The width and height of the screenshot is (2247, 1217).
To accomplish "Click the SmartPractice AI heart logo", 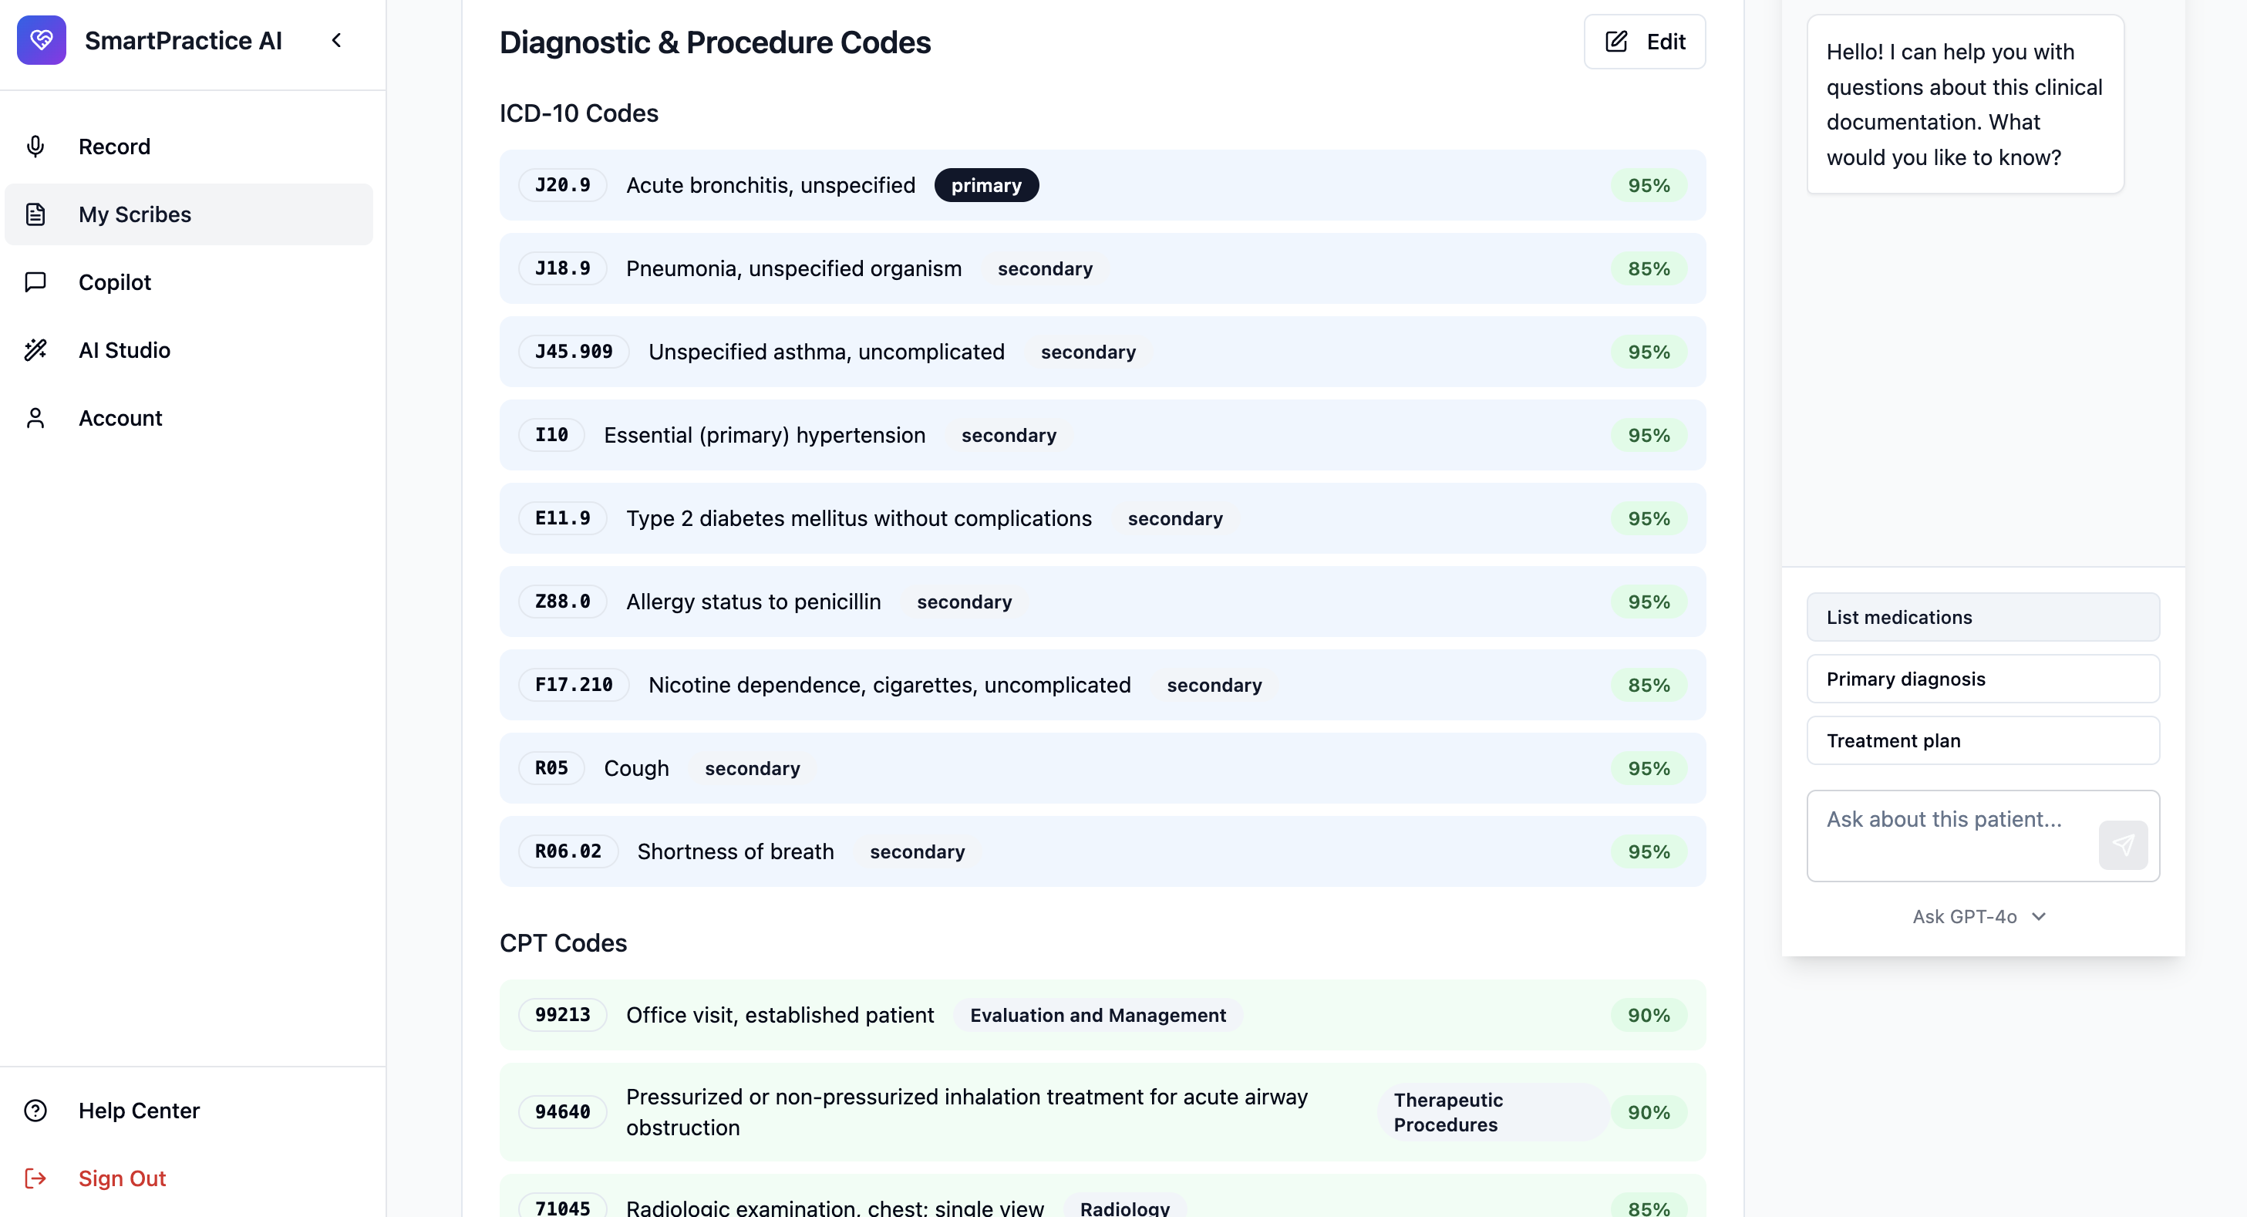I will (41, 40).
